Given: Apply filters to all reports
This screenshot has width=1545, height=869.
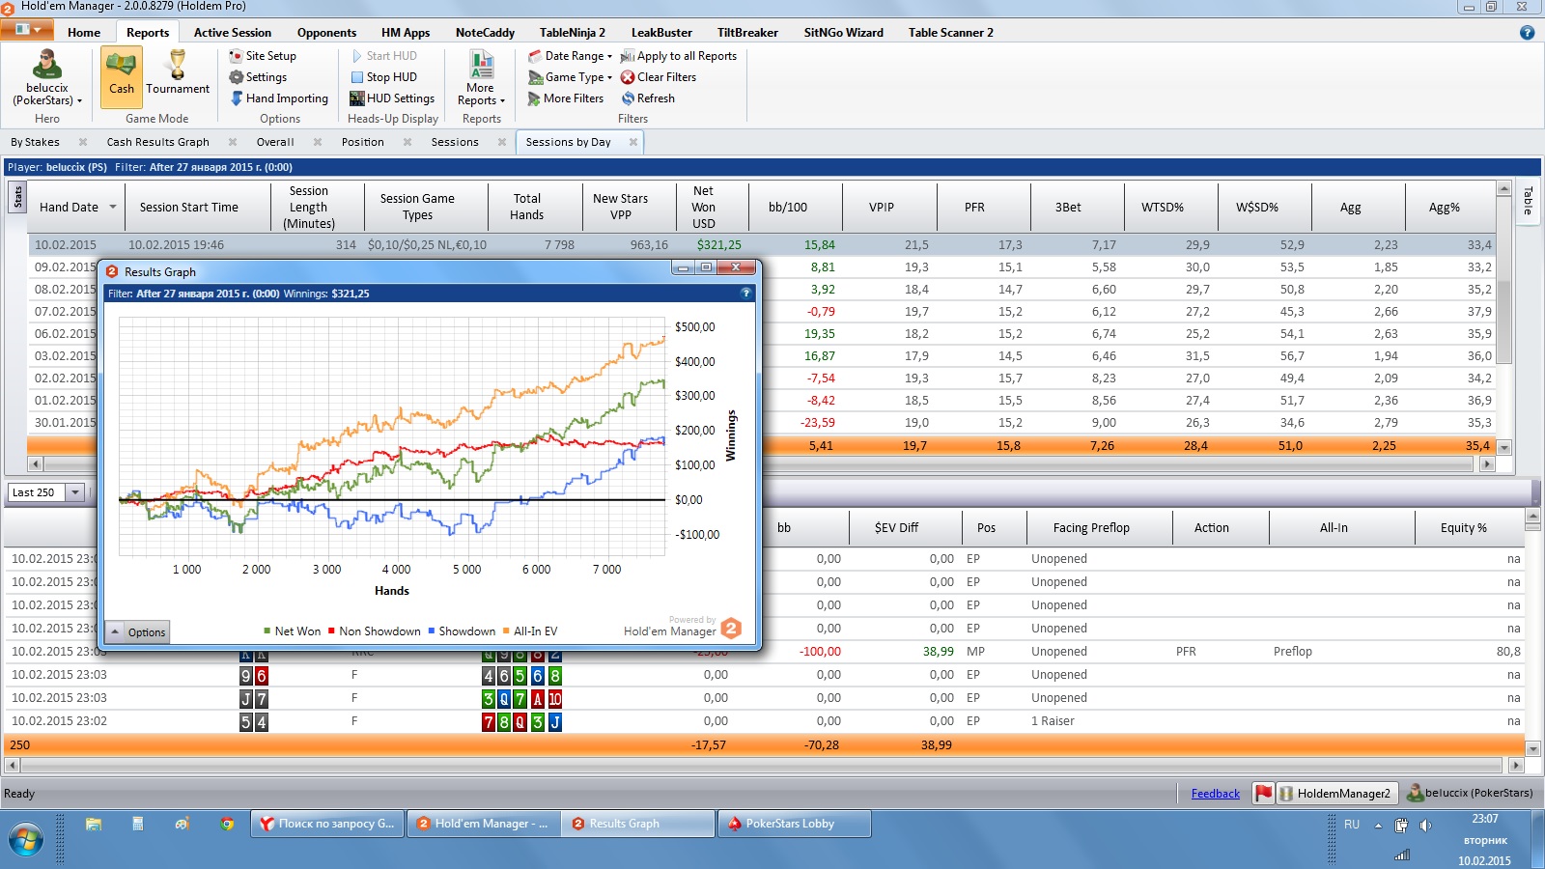Looking at the screenshot, I should pyautogui.click(x=679, y=56).
